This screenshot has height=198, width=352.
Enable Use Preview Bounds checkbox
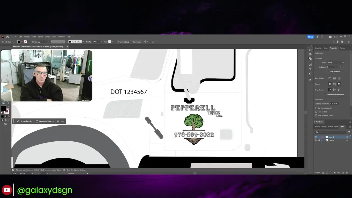316,108
